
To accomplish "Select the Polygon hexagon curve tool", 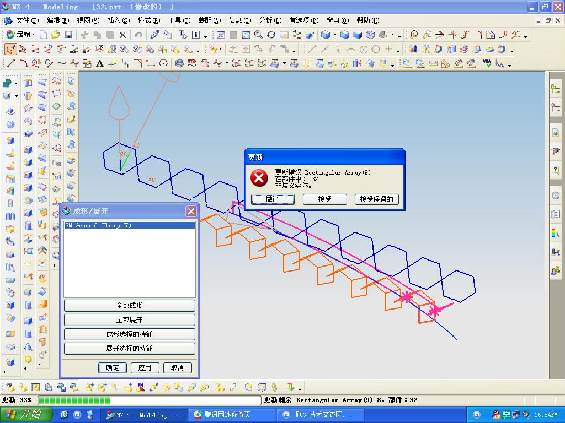I will pyautogui.click(x=163, y=64).
